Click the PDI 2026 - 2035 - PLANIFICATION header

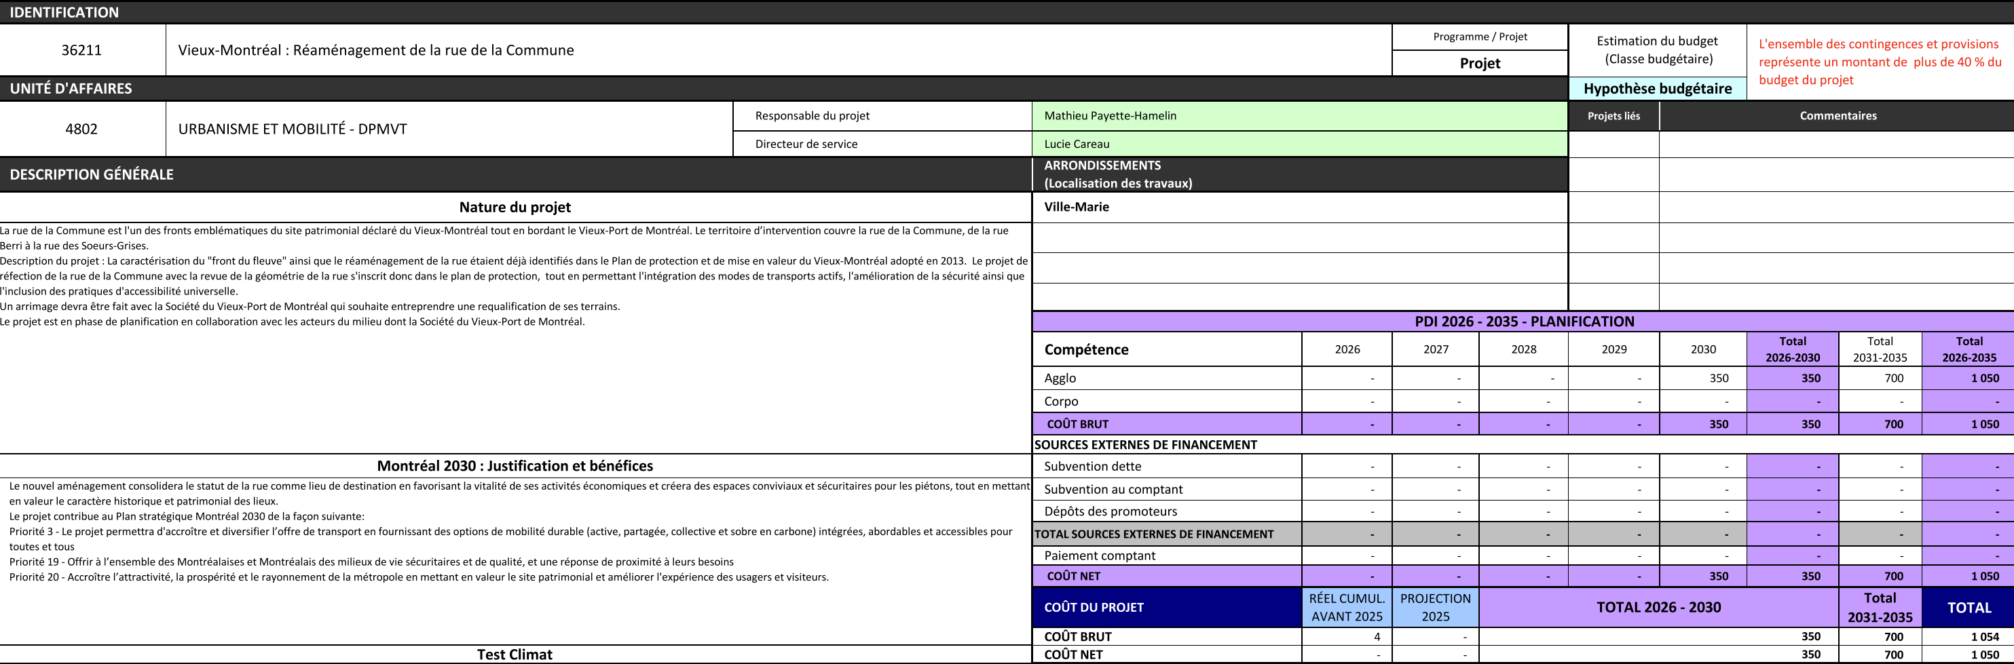(1524, 321)
